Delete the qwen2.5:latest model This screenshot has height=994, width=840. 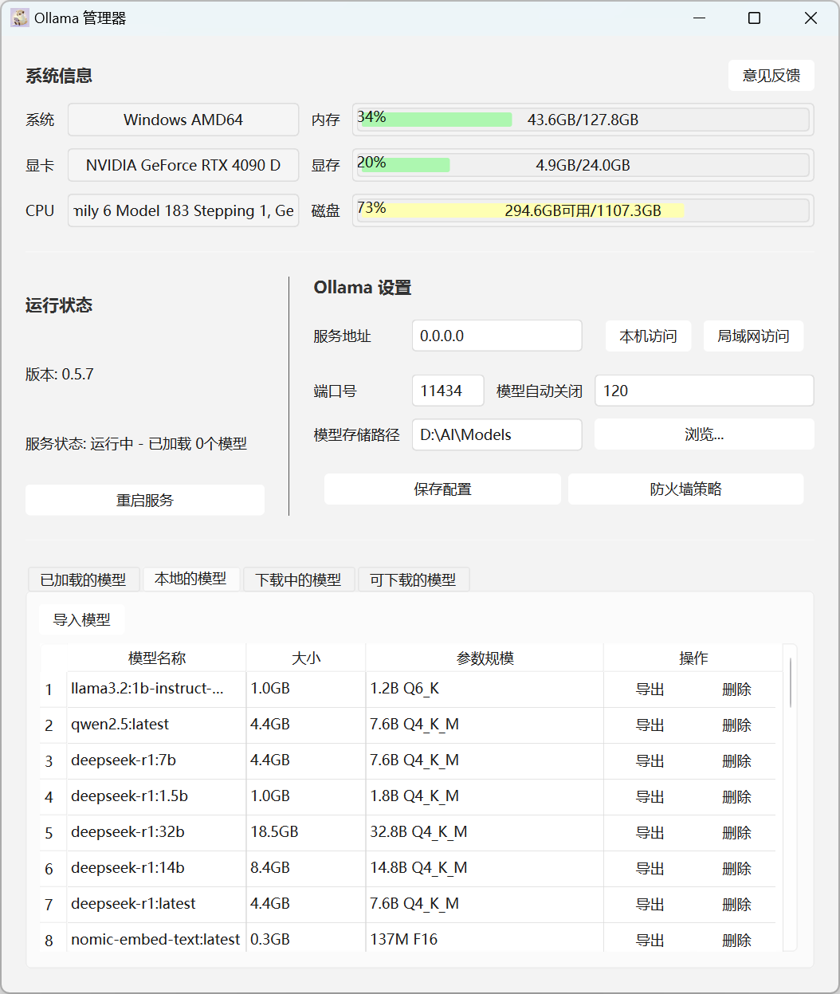tap(736, 725)
